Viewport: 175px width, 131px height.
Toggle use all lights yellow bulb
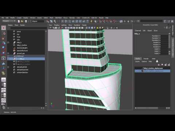[x=97, y=28]
